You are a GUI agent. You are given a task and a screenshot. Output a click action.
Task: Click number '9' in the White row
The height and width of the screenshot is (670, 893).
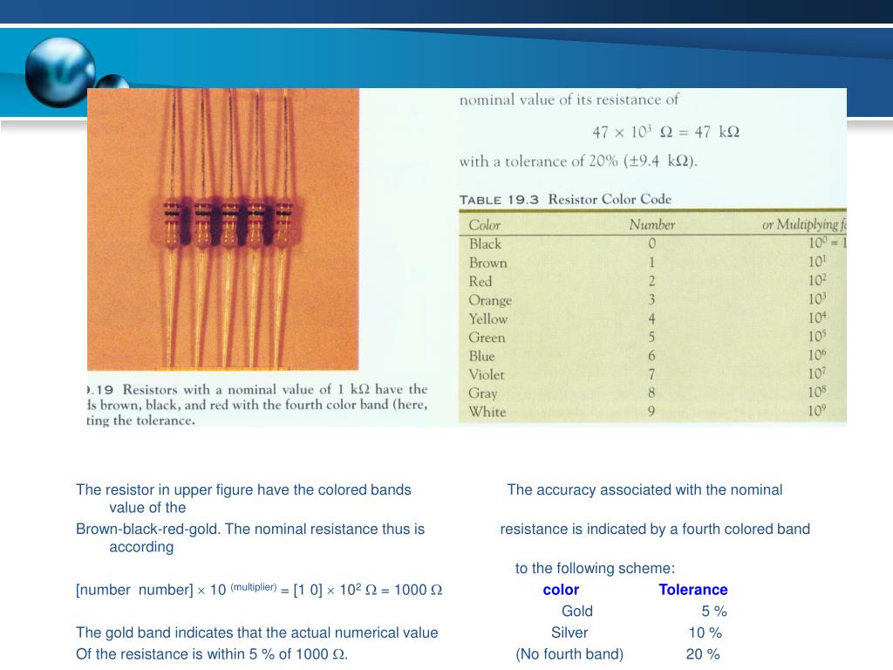[651, 412]
